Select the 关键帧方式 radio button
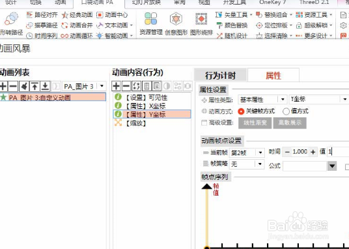Viewport: 349px width, 249px height. (x=241, y=111)
